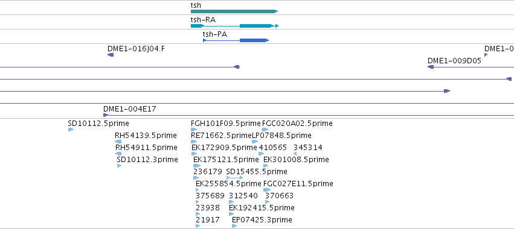514x229 pixels.
Task: Click the tsh-PA label text
Action: 214,34
